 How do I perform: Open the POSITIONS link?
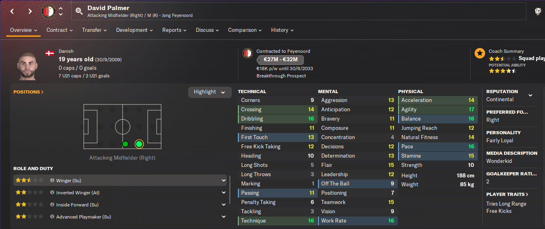point(28,92)
